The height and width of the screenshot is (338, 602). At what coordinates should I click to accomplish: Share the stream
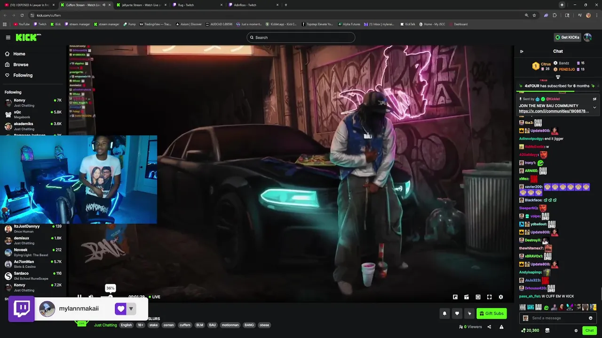489,327
